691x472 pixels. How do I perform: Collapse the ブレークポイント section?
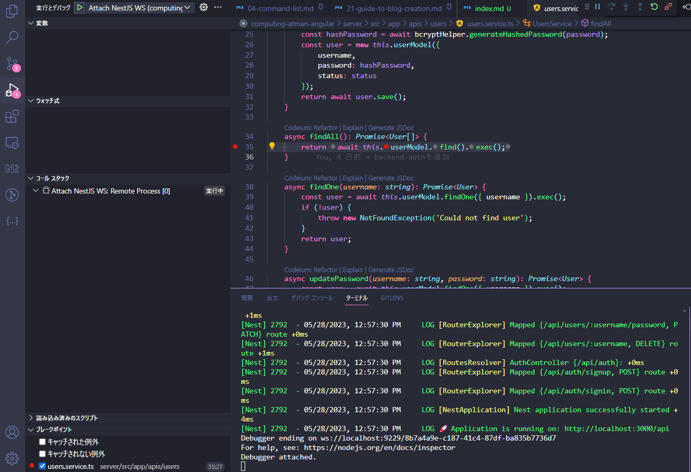[x=128, y=430]
